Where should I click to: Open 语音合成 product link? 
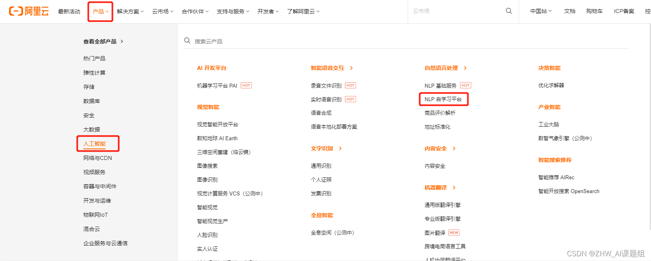point(321,113)
